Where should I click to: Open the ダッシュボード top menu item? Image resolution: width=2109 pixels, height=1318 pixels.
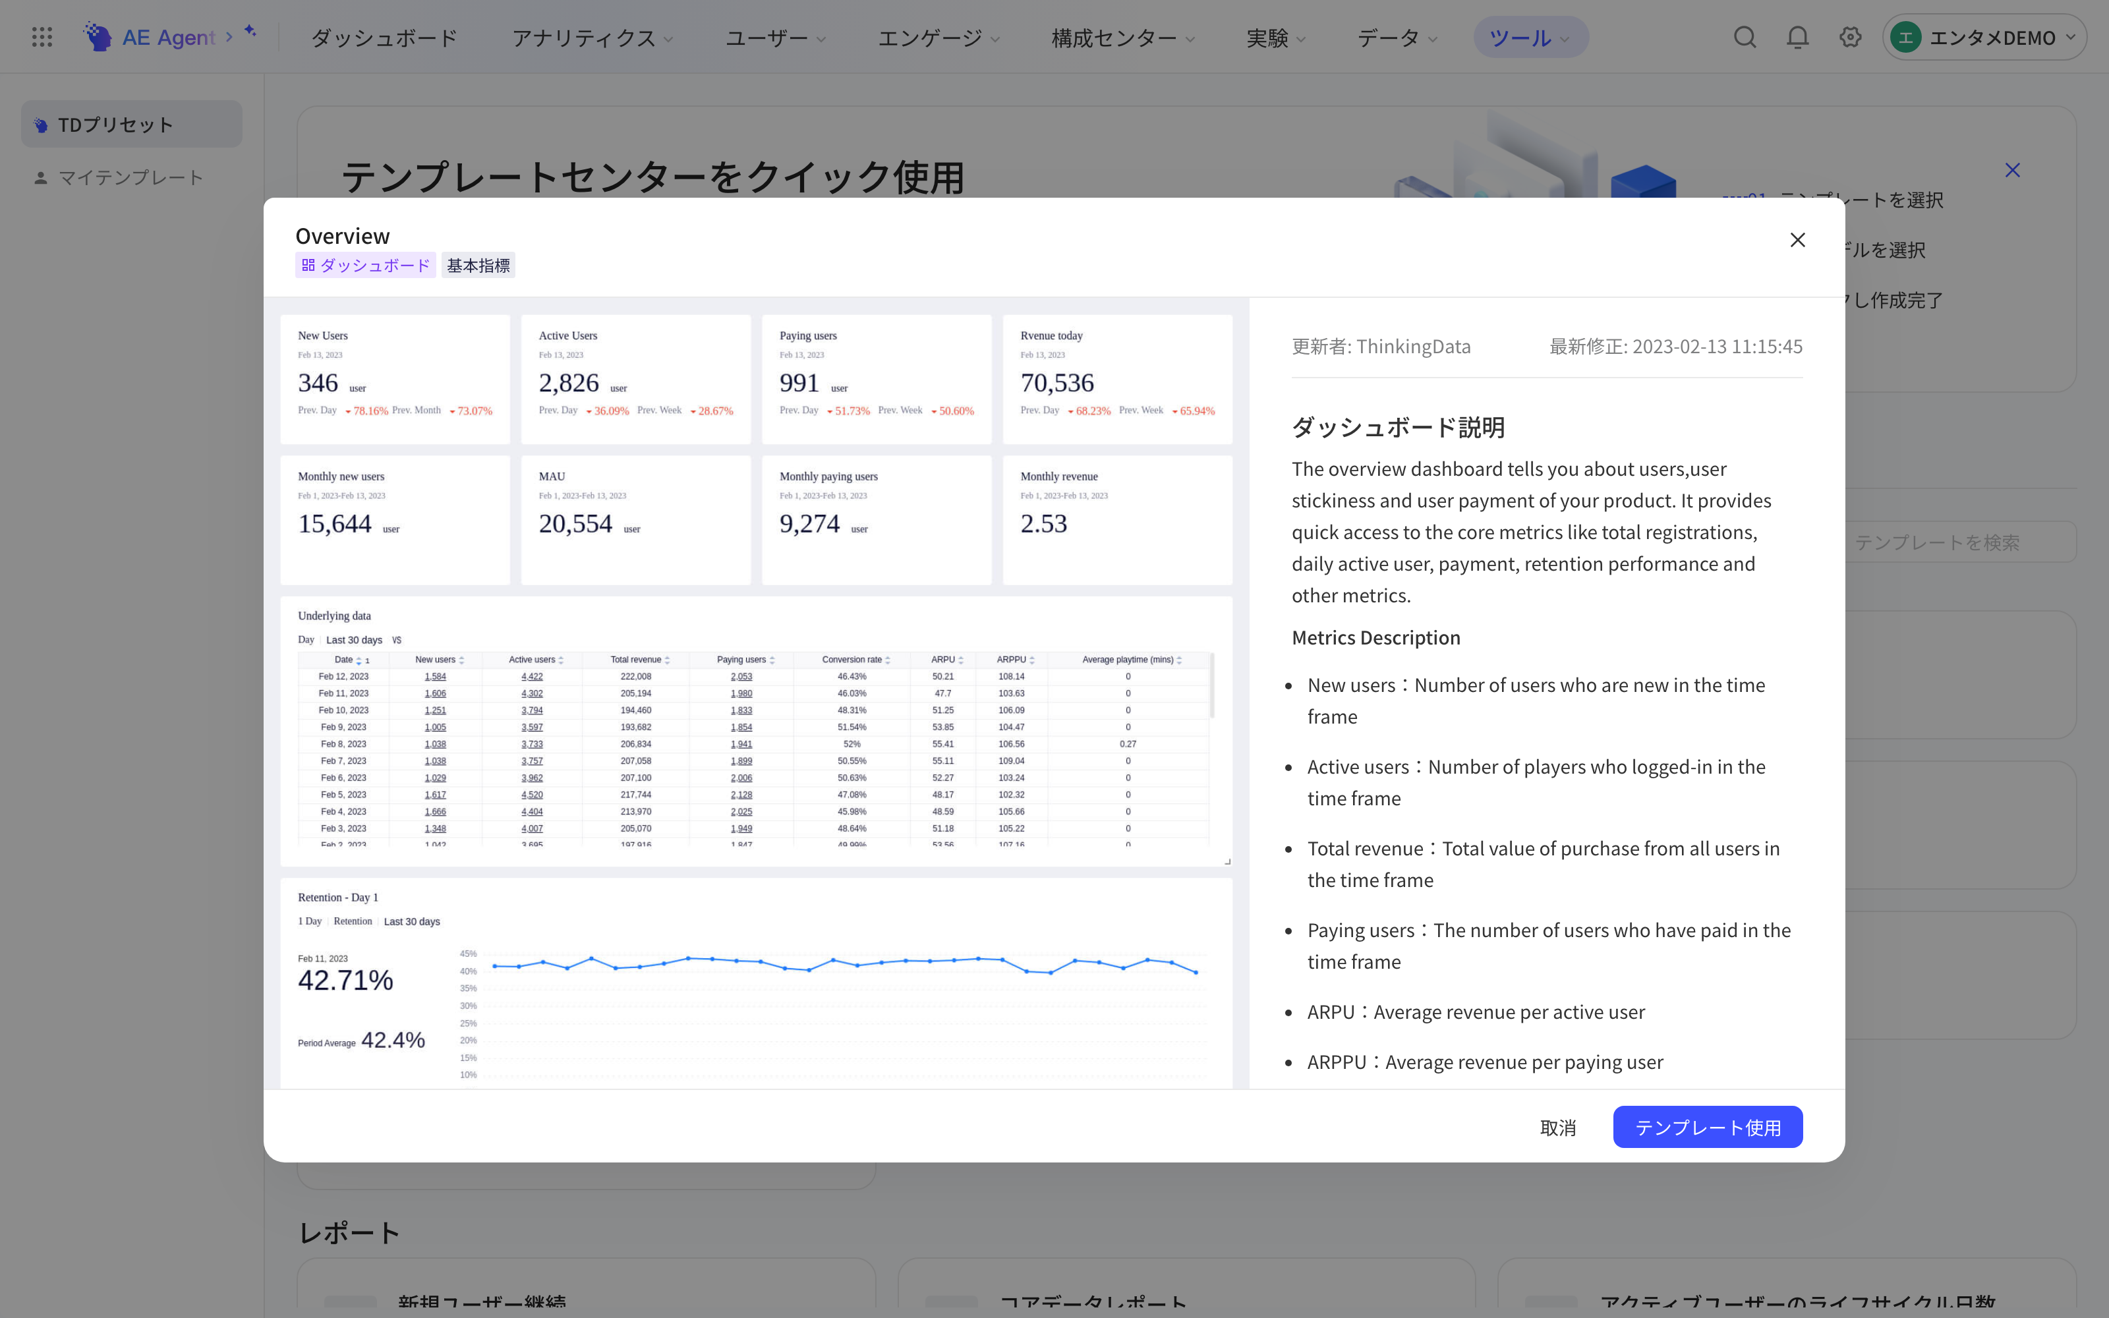(384, 38)
